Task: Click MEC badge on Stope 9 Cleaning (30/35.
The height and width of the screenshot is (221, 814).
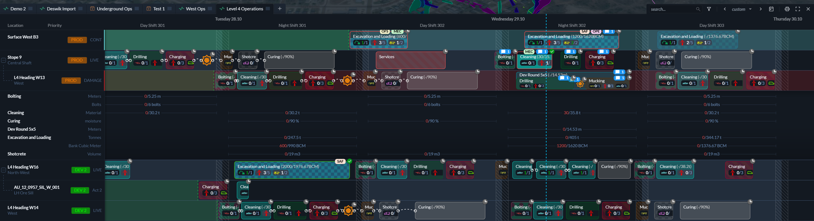Action: (529, 52)
